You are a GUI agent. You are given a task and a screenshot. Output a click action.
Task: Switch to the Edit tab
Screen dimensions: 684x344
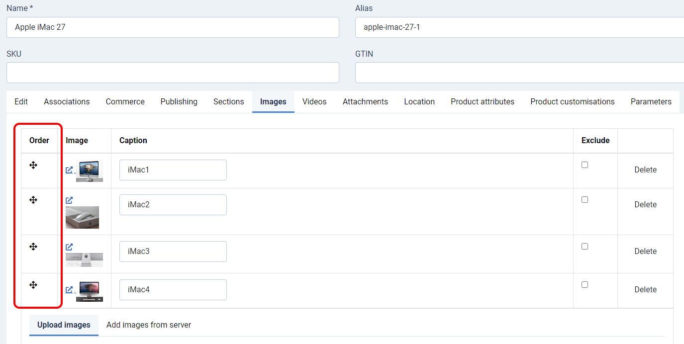21,101
